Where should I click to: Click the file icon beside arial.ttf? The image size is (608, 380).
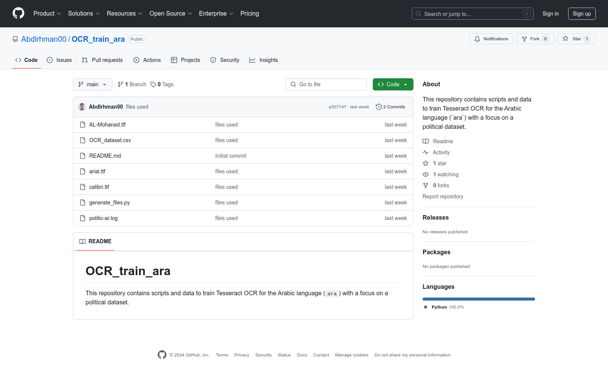click(x=82, y=171)
